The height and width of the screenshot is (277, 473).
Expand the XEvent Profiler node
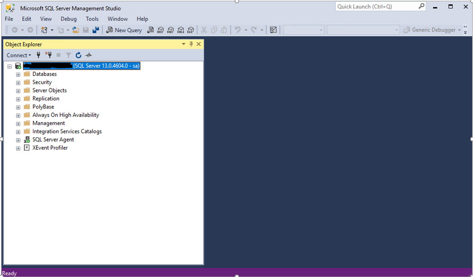coord(18,148)
